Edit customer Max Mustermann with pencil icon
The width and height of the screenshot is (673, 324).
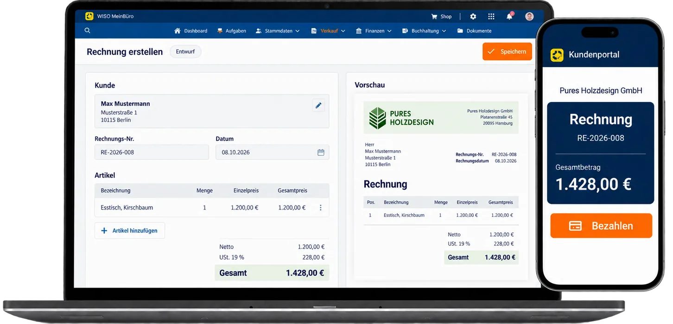(x=318, y=105)
